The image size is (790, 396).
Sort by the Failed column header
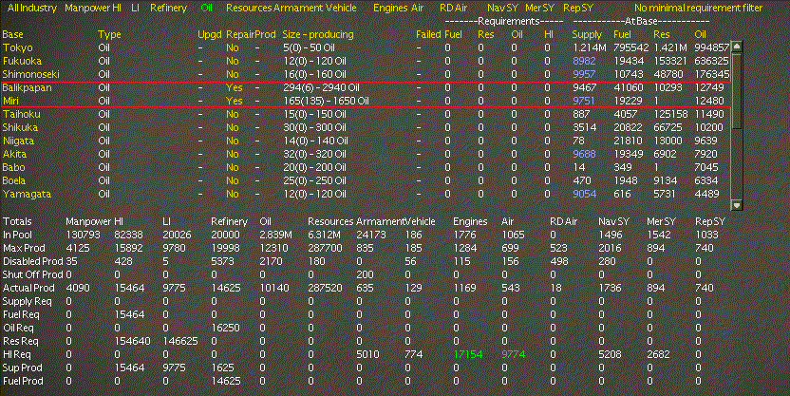coord(428,34)
